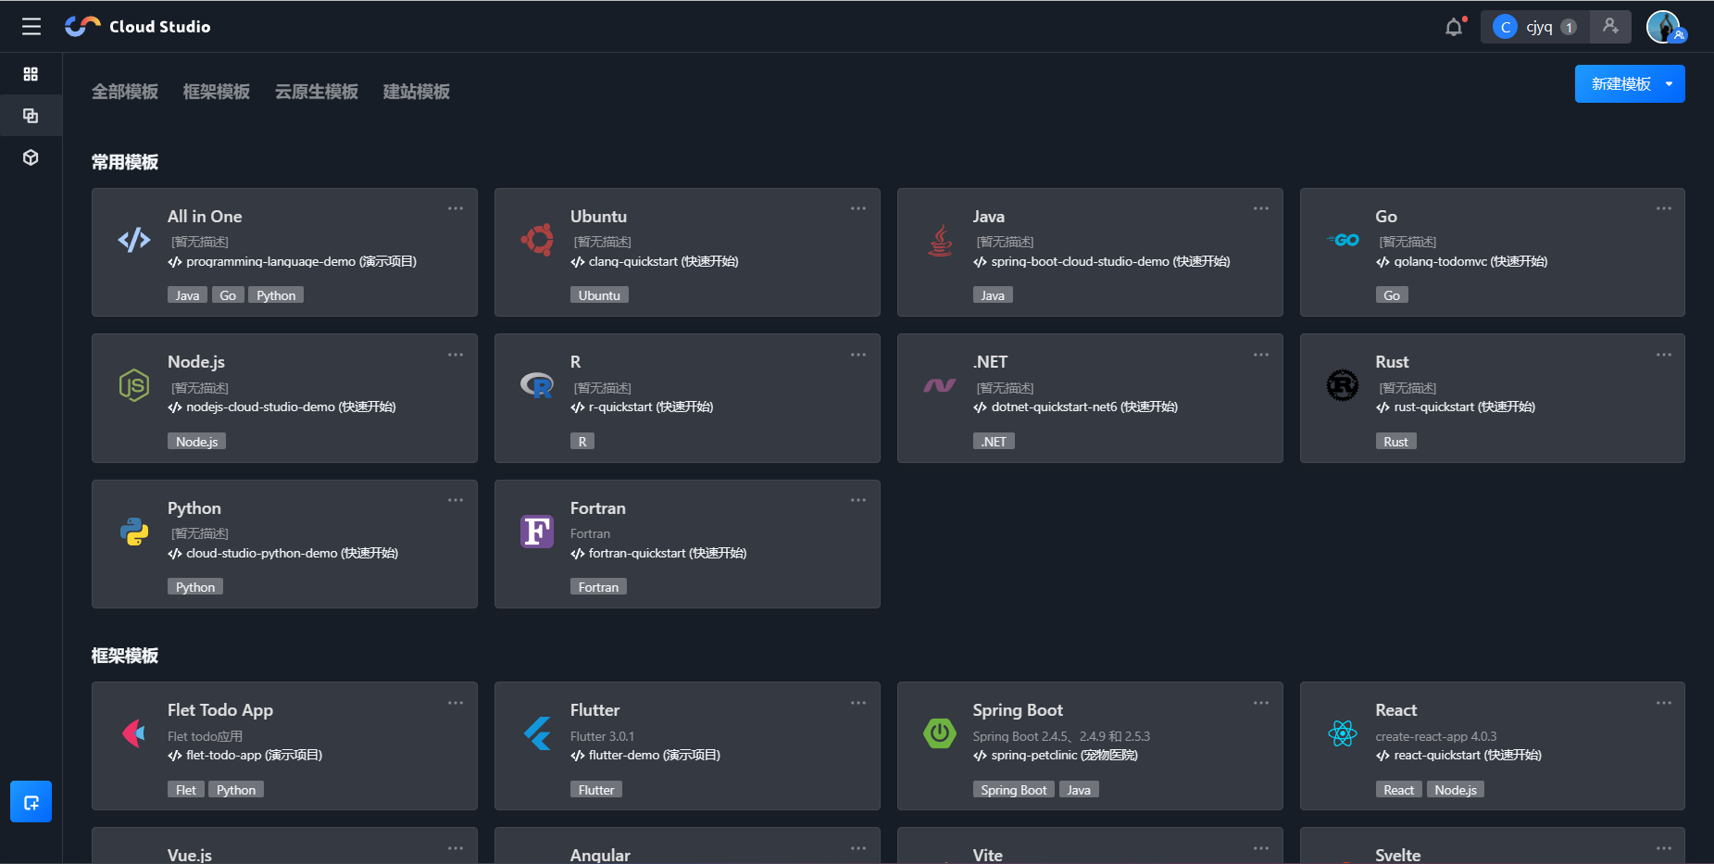This screenshot has height=864, width=1714.
Task: Open the dashboard grid sidebar icon
Action: click(31, 74)
